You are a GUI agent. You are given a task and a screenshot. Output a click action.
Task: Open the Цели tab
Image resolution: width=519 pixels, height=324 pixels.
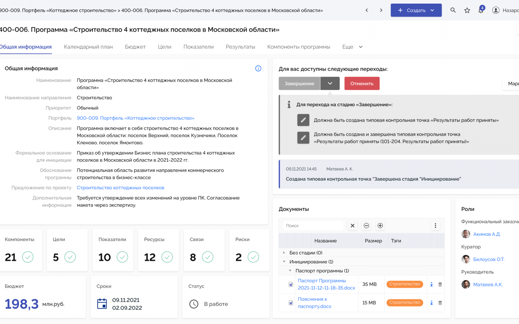[165, 47]
